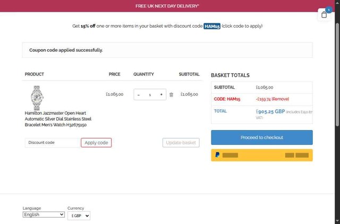The image size is (340, 224).
Task: Remove the HAM15 coupon via Remove link
Action: pos(280,99)
